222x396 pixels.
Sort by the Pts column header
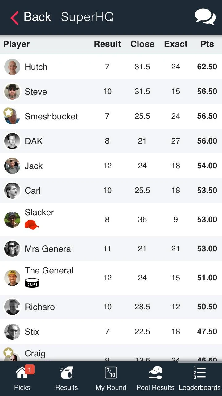207,44
